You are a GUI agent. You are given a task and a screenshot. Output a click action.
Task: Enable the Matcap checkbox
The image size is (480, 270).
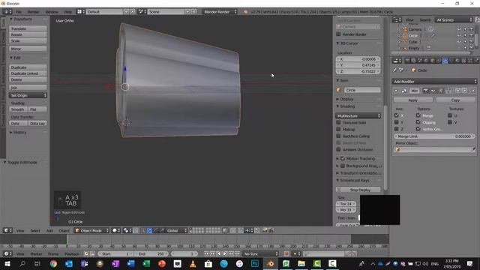click(x=338, y=129)
